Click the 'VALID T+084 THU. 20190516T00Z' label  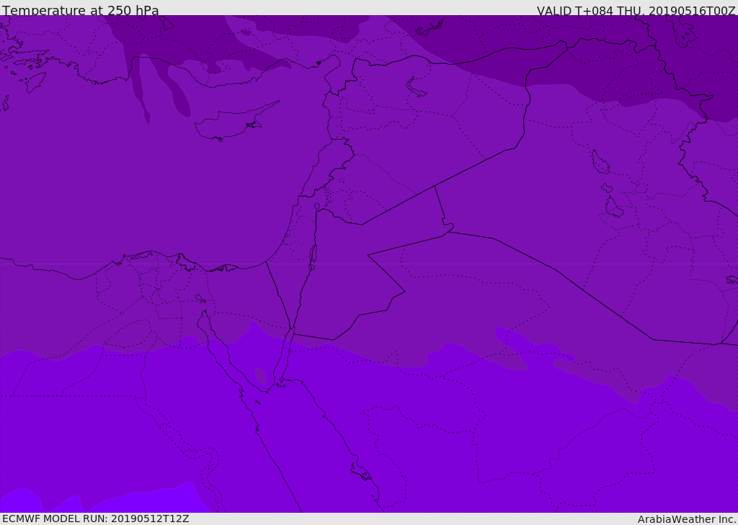pyautogui.click(x=636, y=10)
